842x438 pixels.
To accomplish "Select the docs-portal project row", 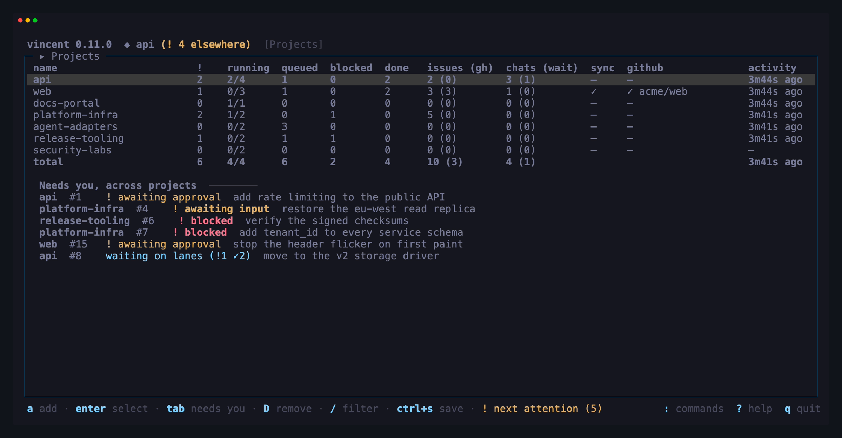I will [421, 103].
